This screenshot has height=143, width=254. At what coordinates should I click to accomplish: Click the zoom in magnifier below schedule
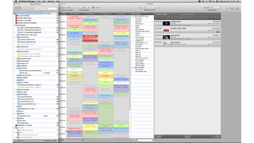pos(82,140)
